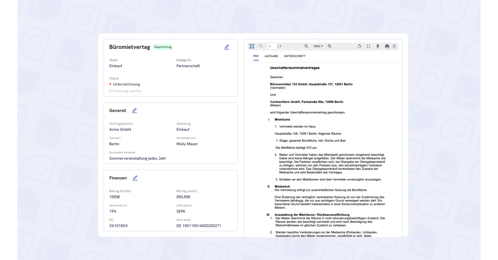Click the Standort value Berlin

coord(114,144)
